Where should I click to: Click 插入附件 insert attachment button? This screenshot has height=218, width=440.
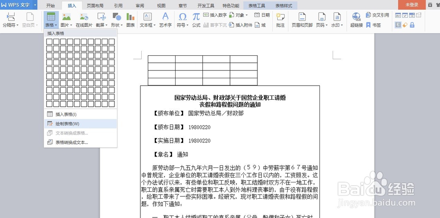(x=241, y=25)
